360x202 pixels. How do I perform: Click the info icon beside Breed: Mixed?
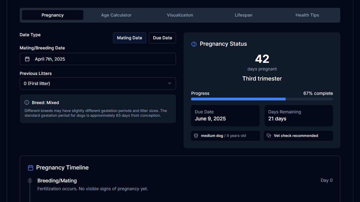(x=27, y=102)
